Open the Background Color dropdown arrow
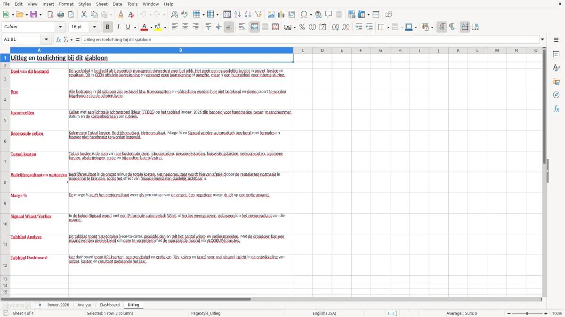565x317 pixels. pyautogui.click(x=165, y=27)
